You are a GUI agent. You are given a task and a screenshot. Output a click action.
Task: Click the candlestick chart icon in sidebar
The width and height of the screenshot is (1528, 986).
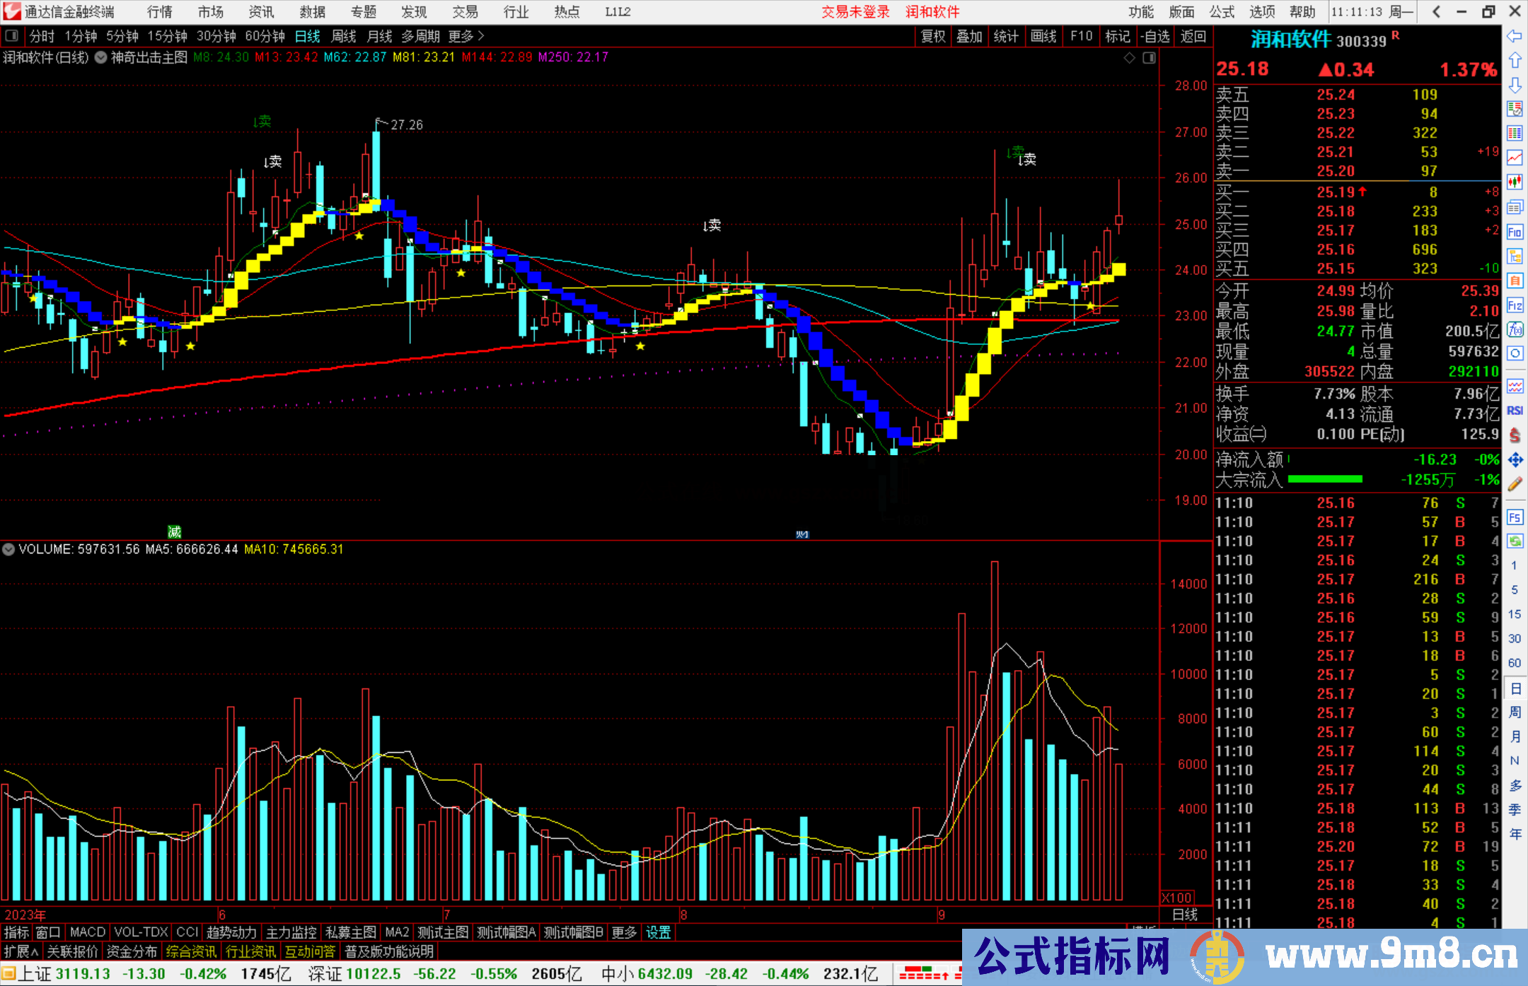point(1515,182)
